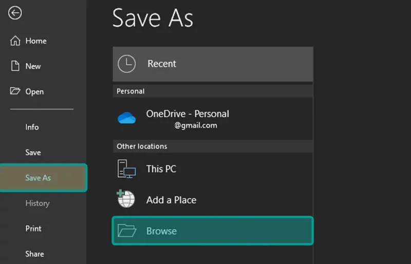The height and width of the screenshot is (264, 411).
Task: Select the This PC label
Action: click(x=161, y=169)
